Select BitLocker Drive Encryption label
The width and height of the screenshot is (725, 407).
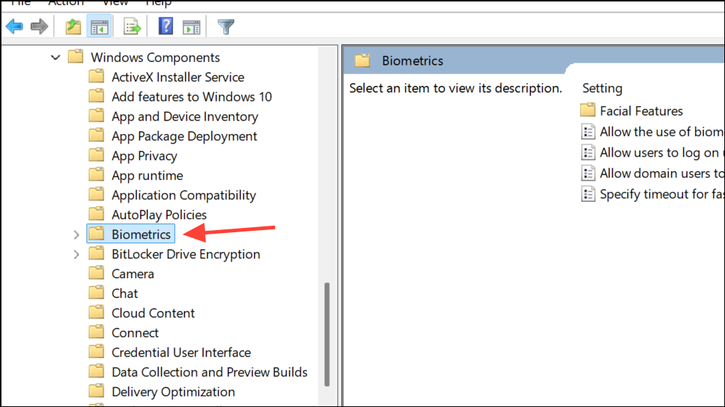(186, 254)
